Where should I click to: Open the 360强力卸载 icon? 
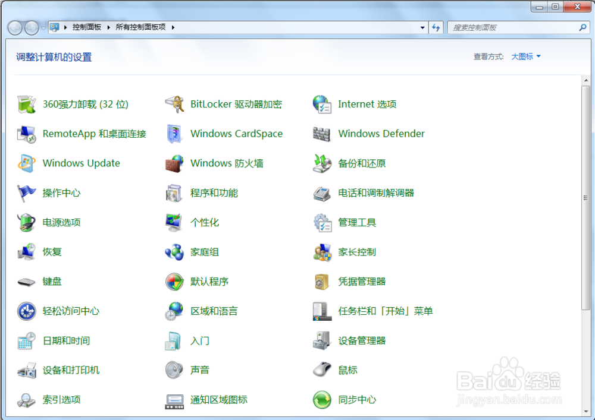pyautogui.click(x=27, y=104)
